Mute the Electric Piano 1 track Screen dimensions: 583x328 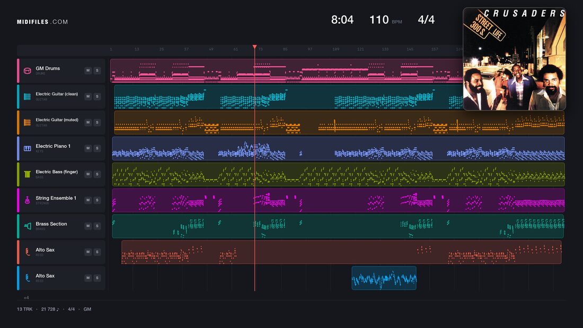click(x=88, y=148)
